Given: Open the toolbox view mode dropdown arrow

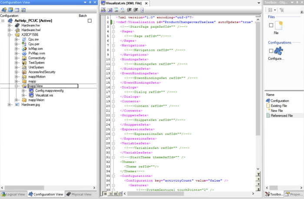Looking at the screenshot, I should 275,10.
